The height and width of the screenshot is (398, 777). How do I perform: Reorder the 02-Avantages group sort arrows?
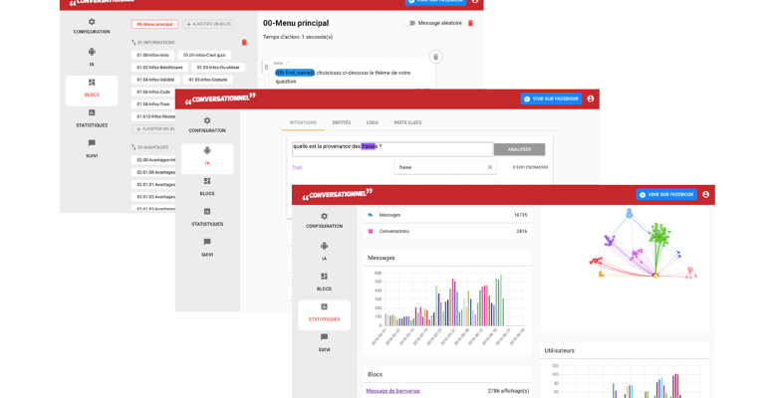[133, 147]
